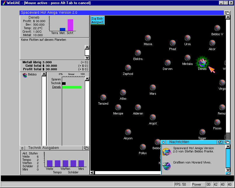This screenshot has width=235, height=188.
Task: Click the Schilder tech spending bar
Action: pyautogui.click(x=73, y=164)
